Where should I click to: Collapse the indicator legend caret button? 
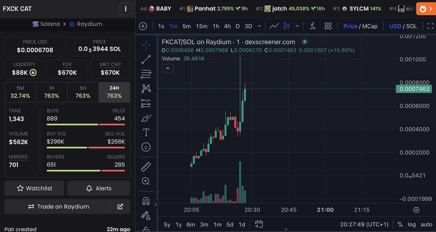pos(167,68)
